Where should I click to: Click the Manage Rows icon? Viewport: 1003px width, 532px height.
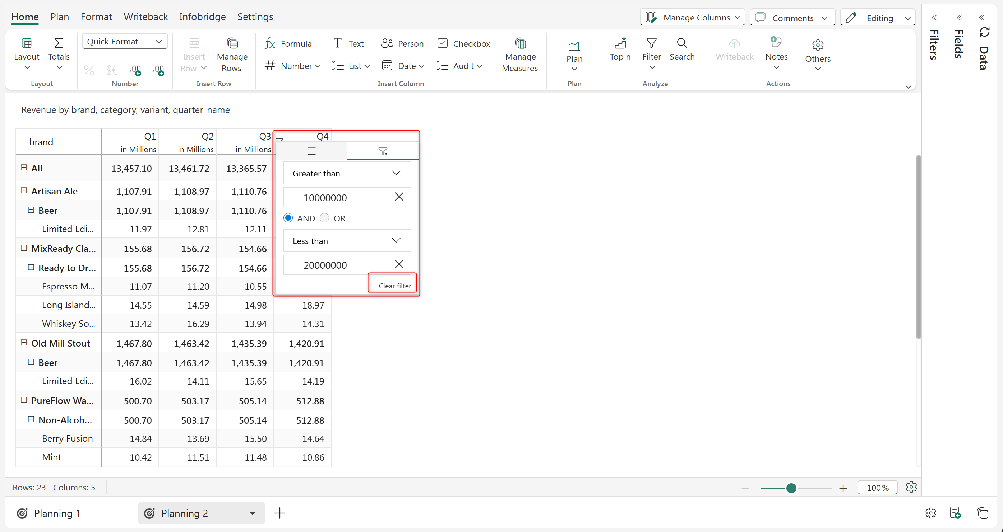(232, 43)
